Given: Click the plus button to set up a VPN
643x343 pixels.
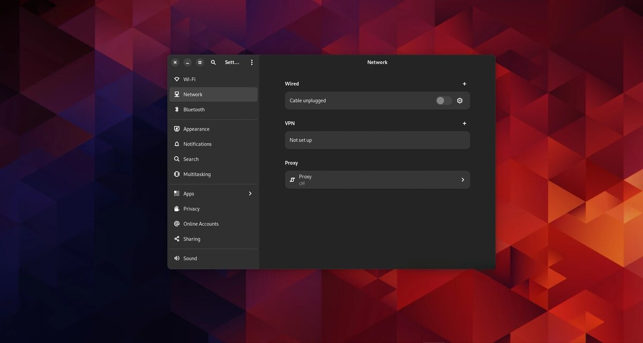Looking at the screenshot, I should (464, 123).
